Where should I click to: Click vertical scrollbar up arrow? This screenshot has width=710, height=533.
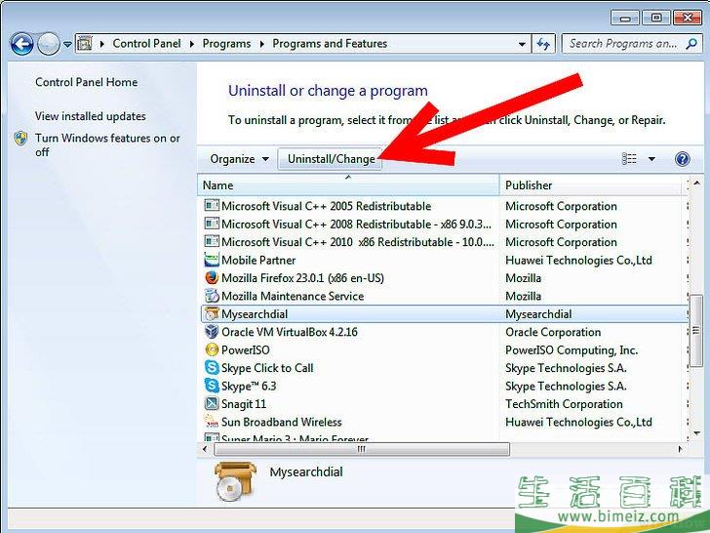(x=697, y=184)
